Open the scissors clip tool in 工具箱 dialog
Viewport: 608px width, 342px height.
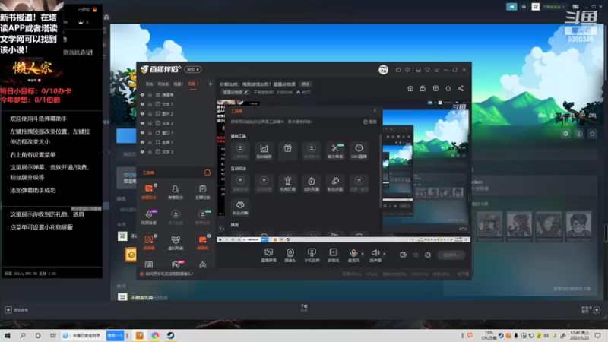pyautogui.click(x=335, y=150)
